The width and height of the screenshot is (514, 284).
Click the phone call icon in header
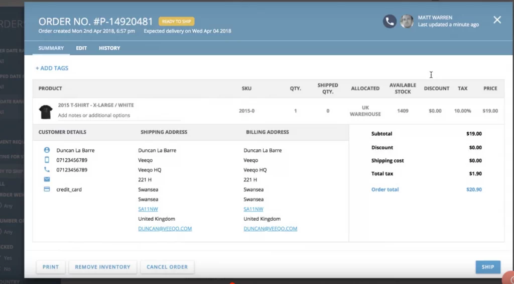(x=390, y=21)
